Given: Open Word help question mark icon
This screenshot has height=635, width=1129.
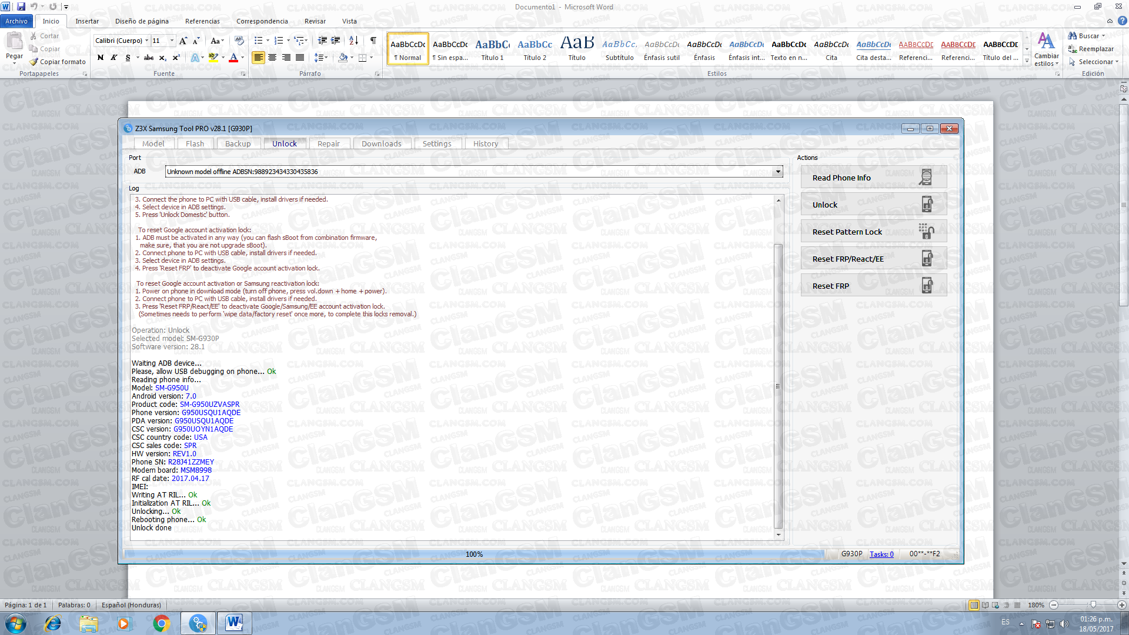Looking at the screenshot, I should (x=1122, y=21).
